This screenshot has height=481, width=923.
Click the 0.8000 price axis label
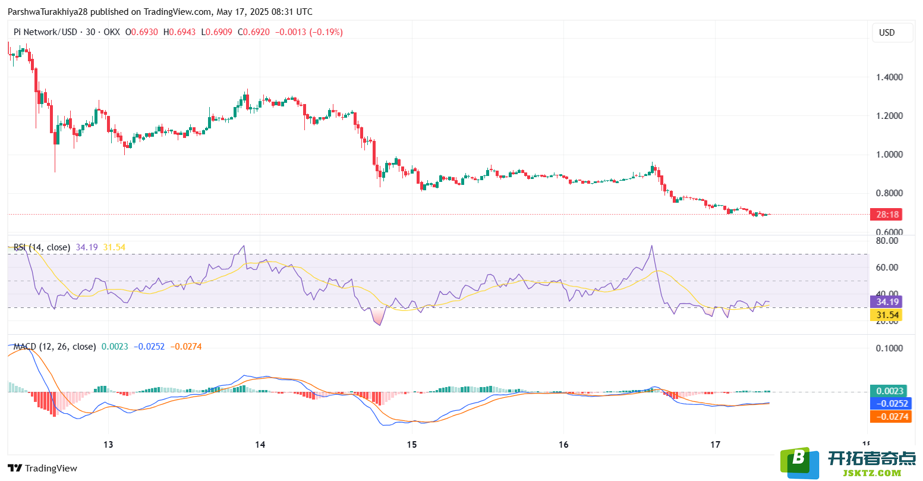[890, 193]
